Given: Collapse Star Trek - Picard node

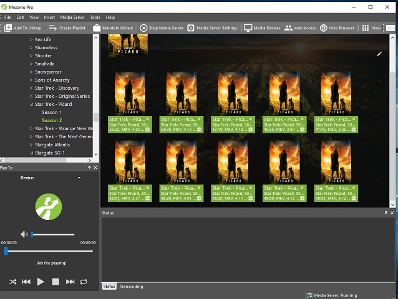Looking at the screenshot, I should click(31, 105).
